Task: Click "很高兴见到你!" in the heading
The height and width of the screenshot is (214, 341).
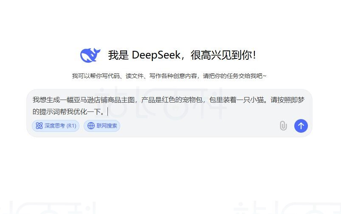Action: (223, 55)
